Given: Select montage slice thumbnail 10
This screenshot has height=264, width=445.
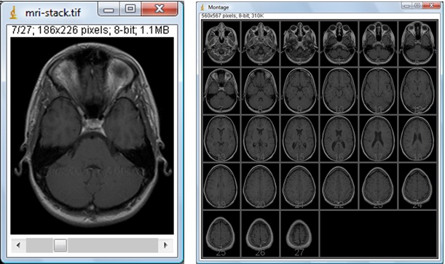Looking at the screenshot, I should 339,91.
